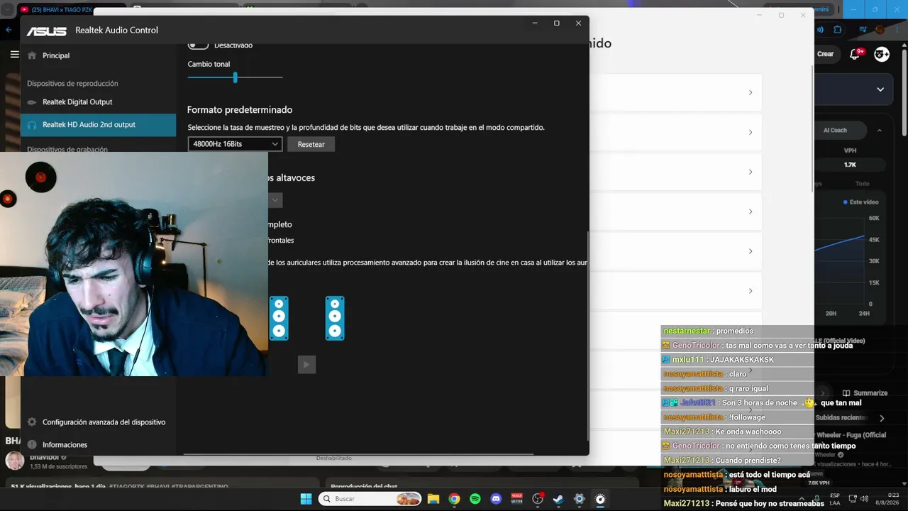Image resolution: width=908 pixels, height=511 pixels.
Task: Expand the first row in Sound settings window
Action: click(751, 92)
